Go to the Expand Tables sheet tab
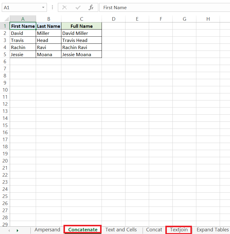The image size is (230, 234). point(213,230)
